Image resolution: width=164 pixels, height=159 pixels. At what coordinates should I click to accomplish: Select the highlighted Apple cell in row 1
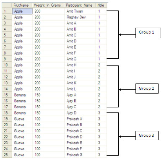[22, 11]
